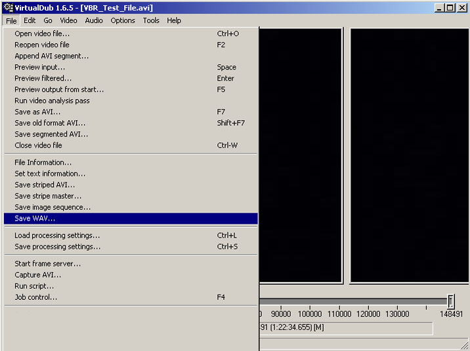Minimize the VirtualDub window
The height and width of the screenshot is (351, 470).
click(439, 8)
